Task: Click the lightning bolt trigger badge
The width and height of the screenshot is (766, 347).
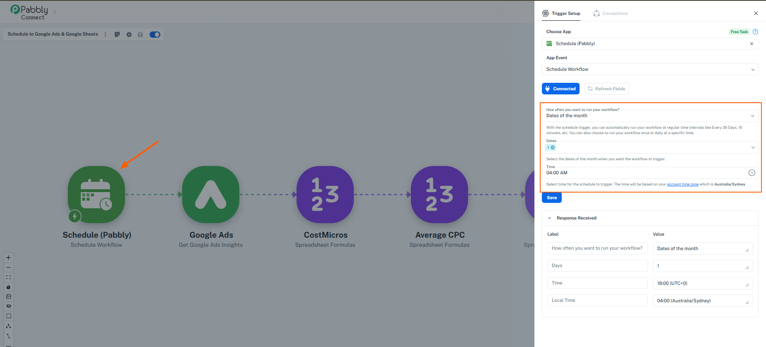Action: click(x=75, y=216)
